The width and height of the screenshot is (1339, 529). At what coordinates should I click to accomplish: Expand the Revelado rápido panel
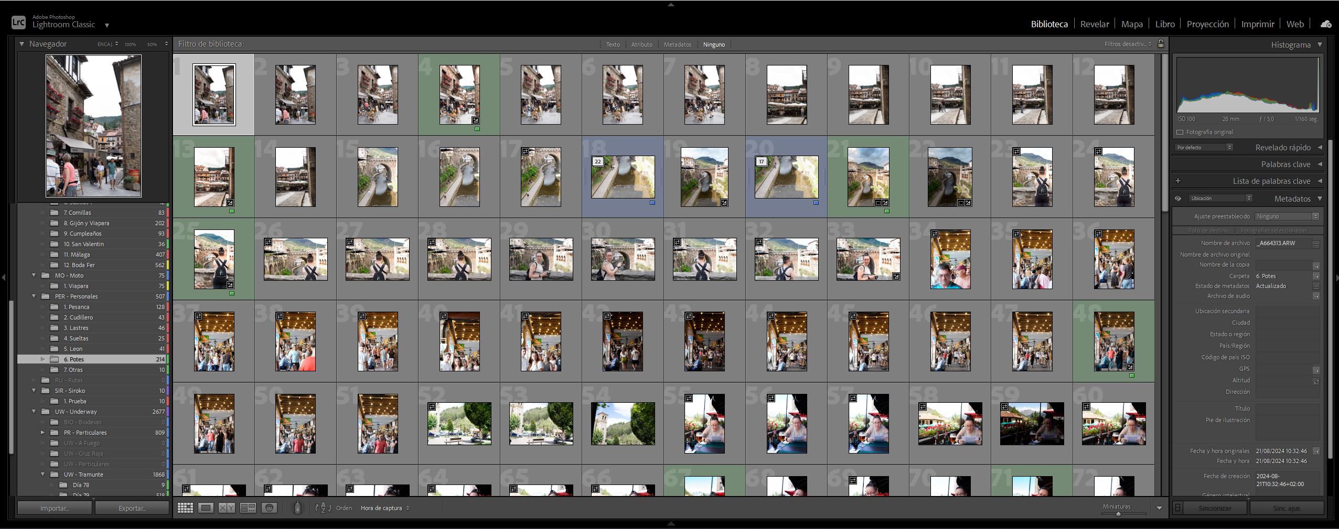(x=1320, y=147)
